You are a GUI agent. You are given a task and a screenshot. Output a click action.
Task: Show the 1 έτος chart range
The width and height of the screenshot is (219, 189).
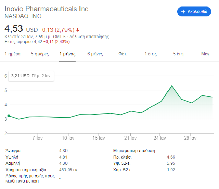pyautogui.click(x=151, y=54)
